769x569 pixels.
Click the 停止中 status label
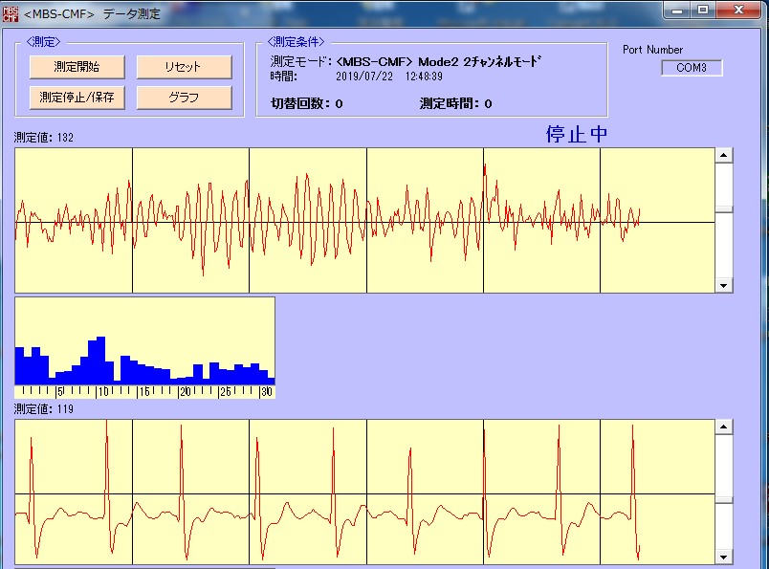(576, 134)
